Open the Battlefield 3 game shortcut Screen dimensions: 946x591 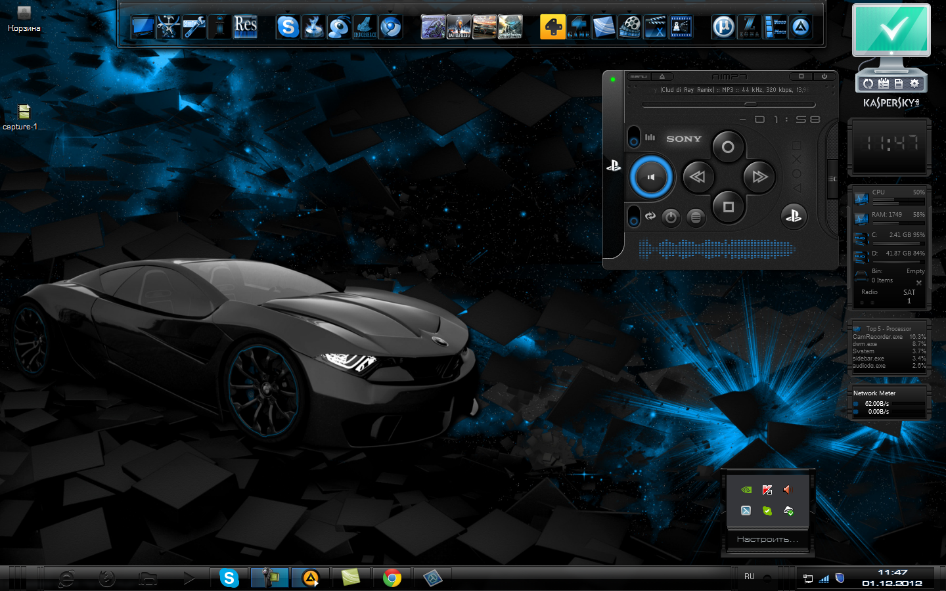click(x=459, y=27)
